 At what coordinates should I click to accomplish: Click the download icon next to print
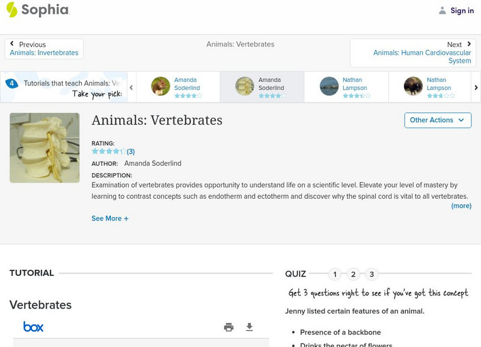pyautogui.click(x=248, y=327)
